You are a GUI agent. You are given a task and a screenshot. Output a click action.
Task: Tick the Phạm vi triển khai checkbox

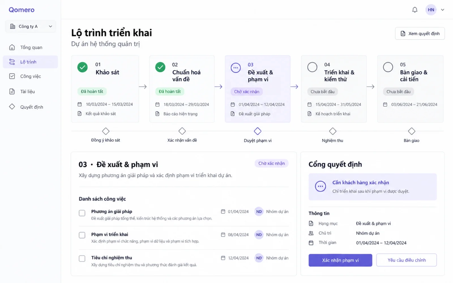click(82, 235)
